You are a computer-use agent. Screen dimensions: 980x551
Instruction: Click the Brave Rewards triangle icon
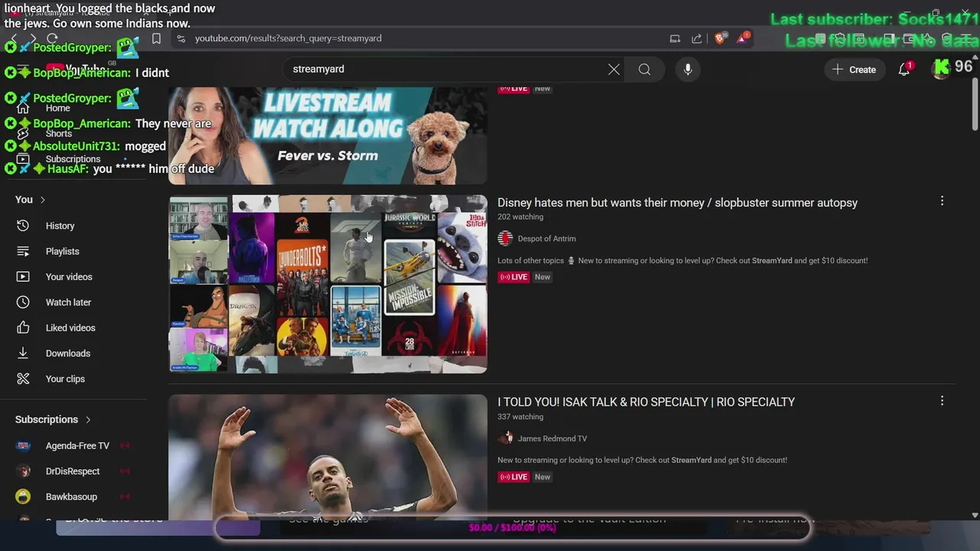coord(743,37)
